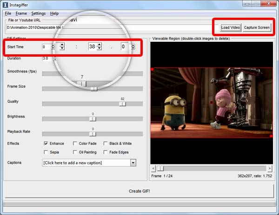Click the Brightness slider handle
This screenshot has width=279, height=215.
coord(93,119)
